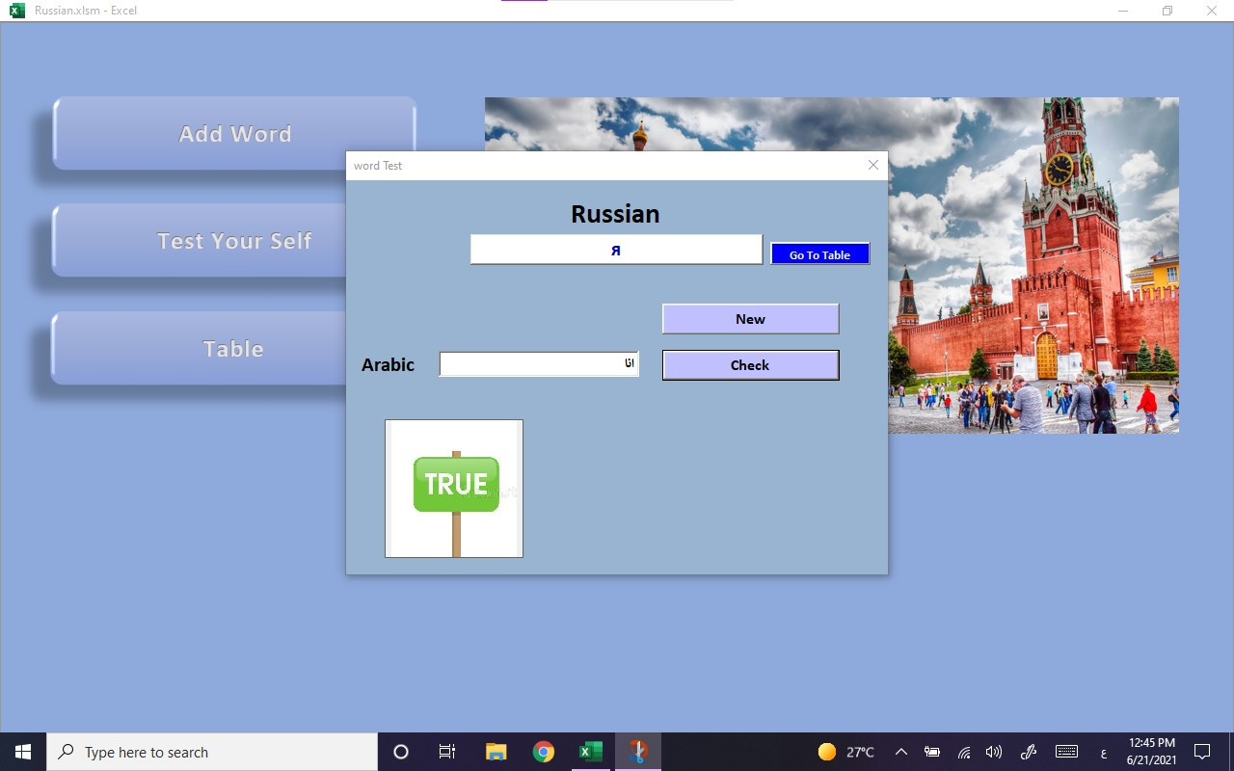Open the screen recorder taskbar icon
This screenshot has width=1234, height=771.
638,752
